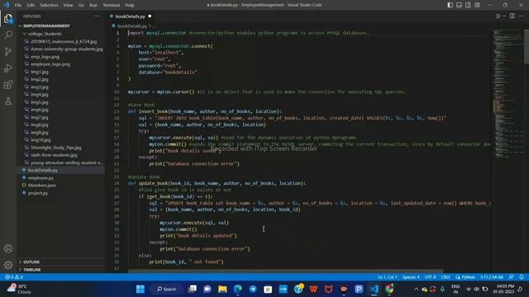This screenshot has height=297, width=529.
Task: Toggle Secondary Side Bar layout button
Action: [469, 5]
